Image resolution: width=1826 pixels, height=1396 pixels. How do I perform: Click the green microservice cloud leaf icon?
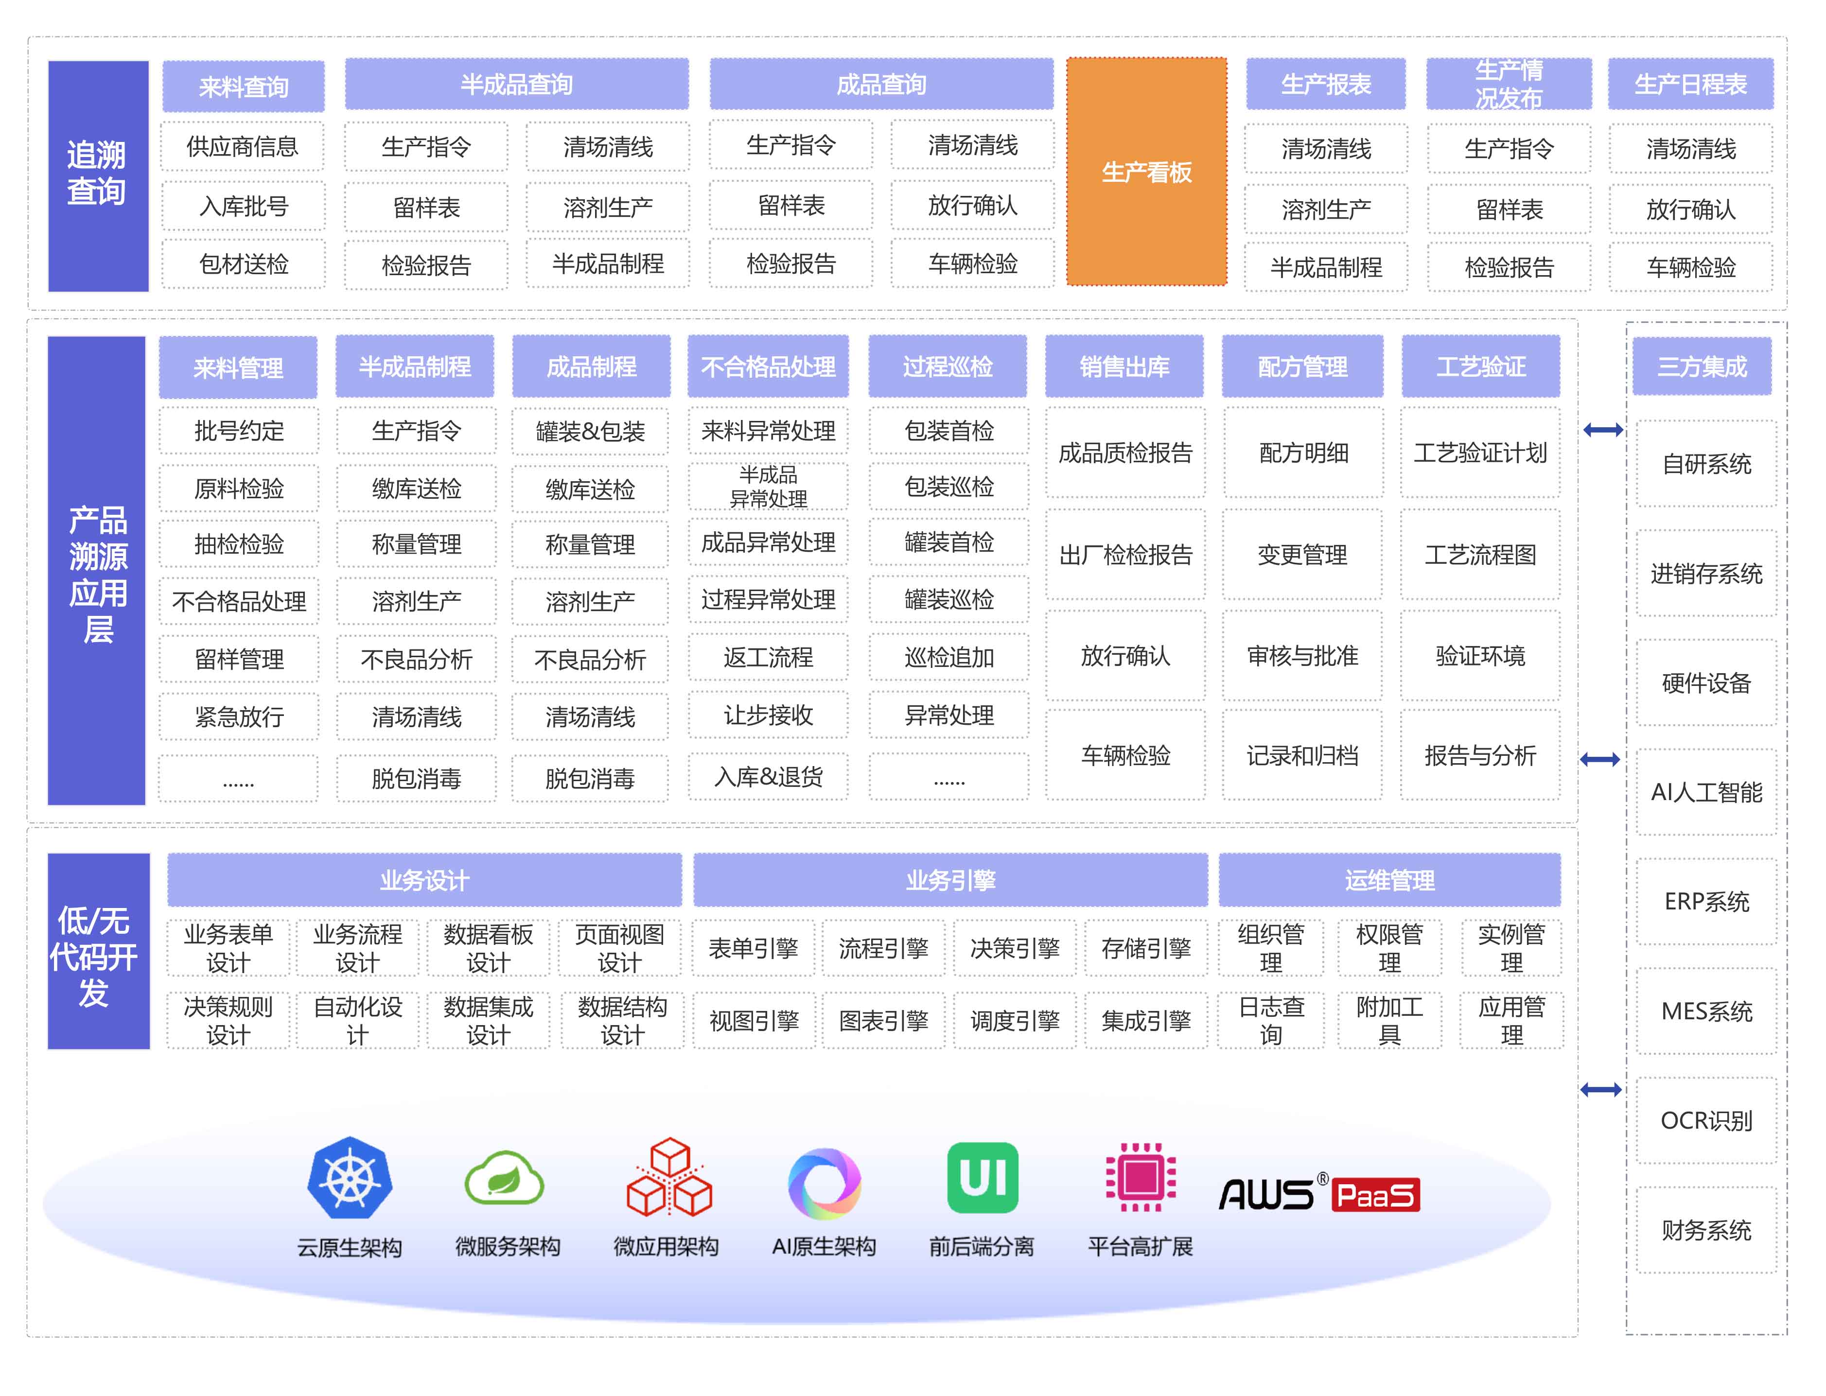click(x=505, y=1178)
